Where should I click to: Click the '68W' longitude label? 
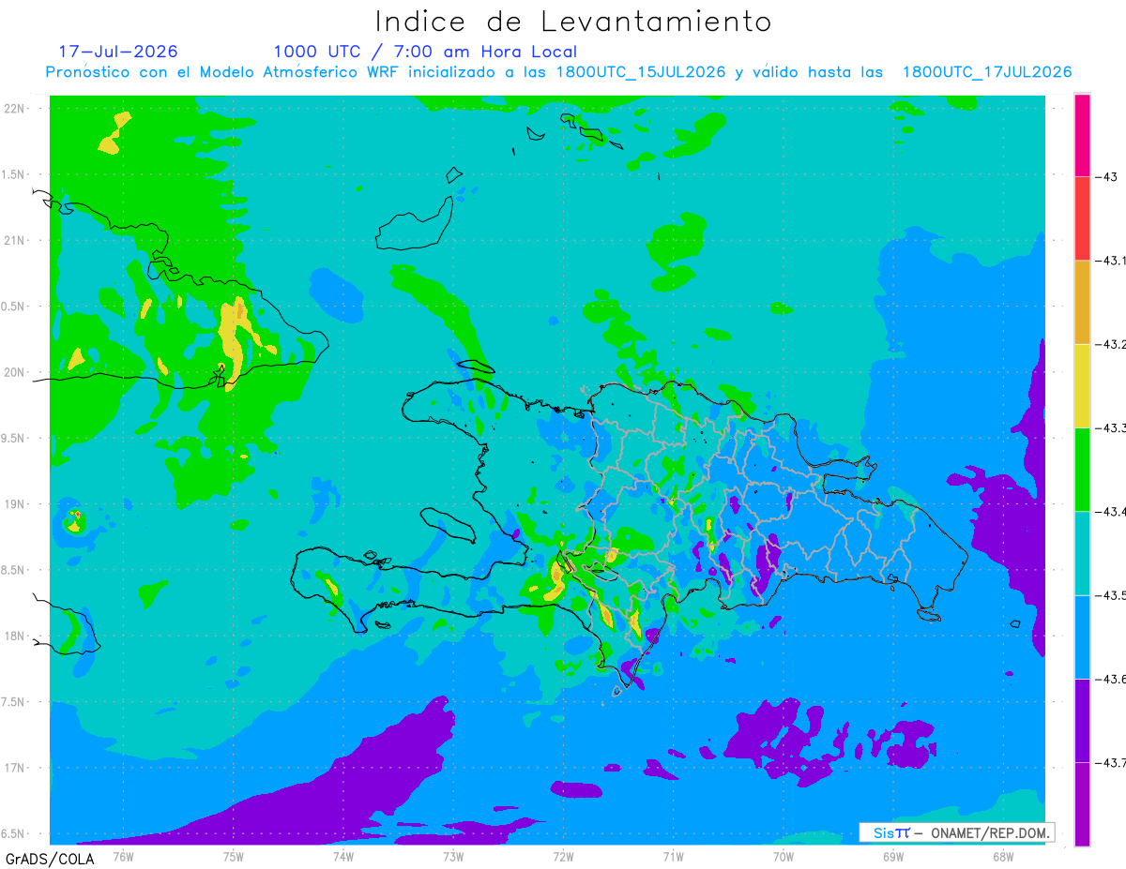point(1003,856)
